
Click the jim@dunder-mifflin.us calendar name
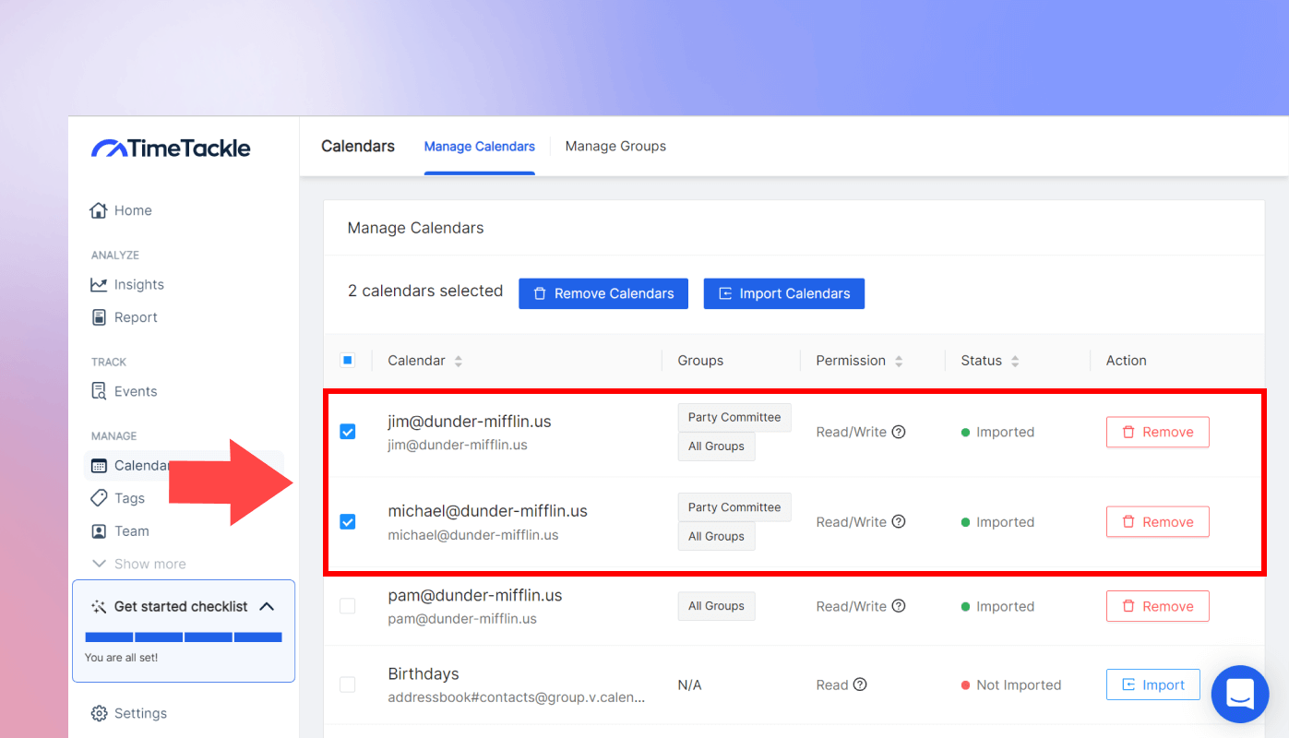point(470,422)
